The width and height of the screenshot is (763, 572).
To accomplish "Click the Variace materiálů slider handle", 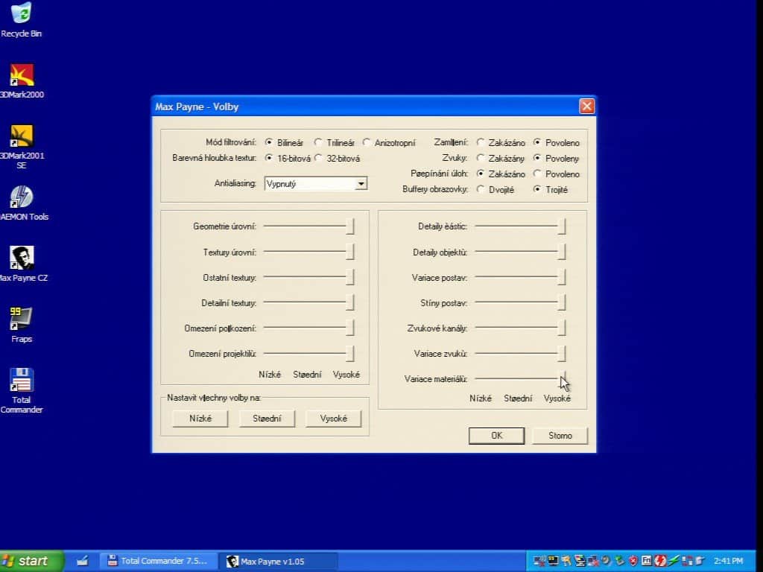I will pyautogui.click(x=562, y=378).
